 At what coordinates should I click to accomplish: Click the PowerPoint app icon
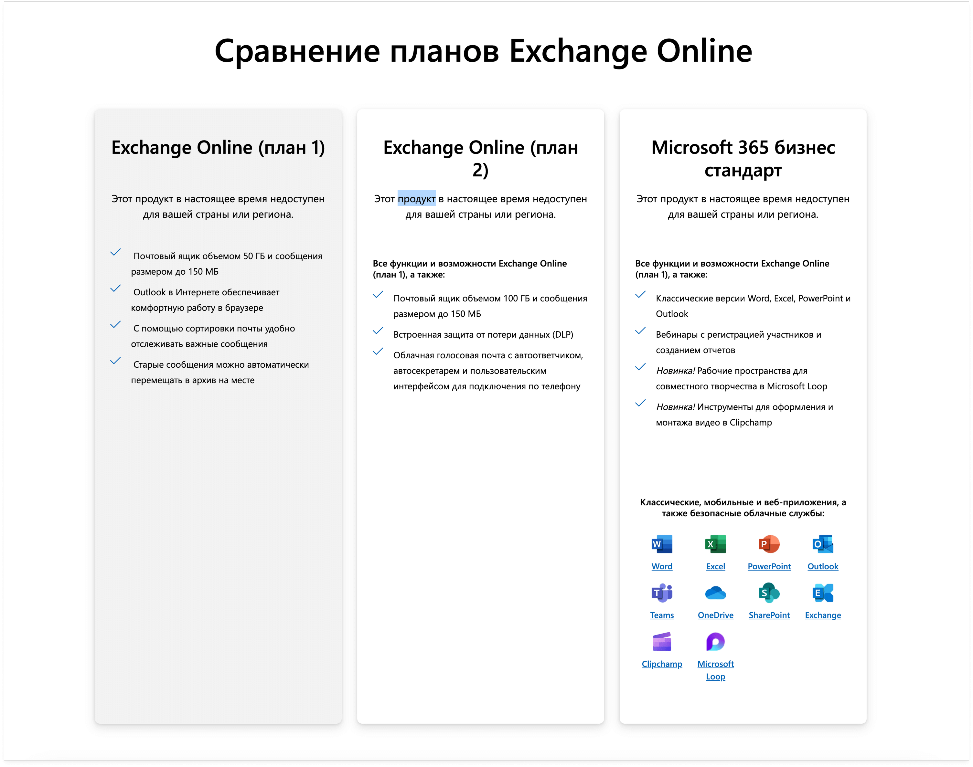click(769, 544)
